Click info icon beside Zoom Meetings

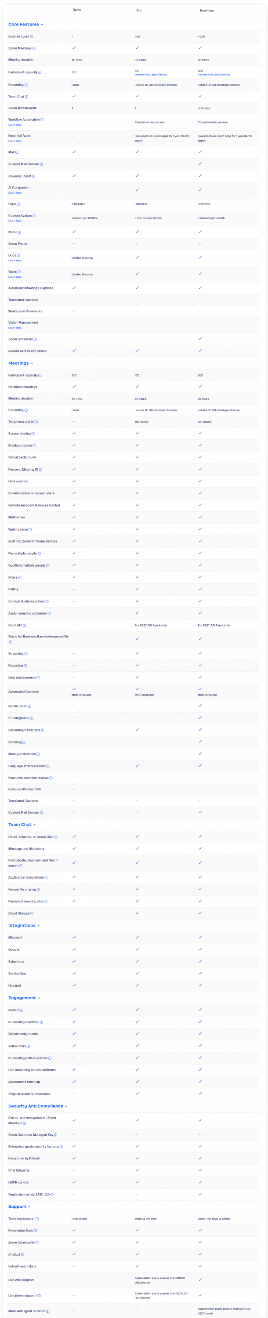[x=34, y=49]
